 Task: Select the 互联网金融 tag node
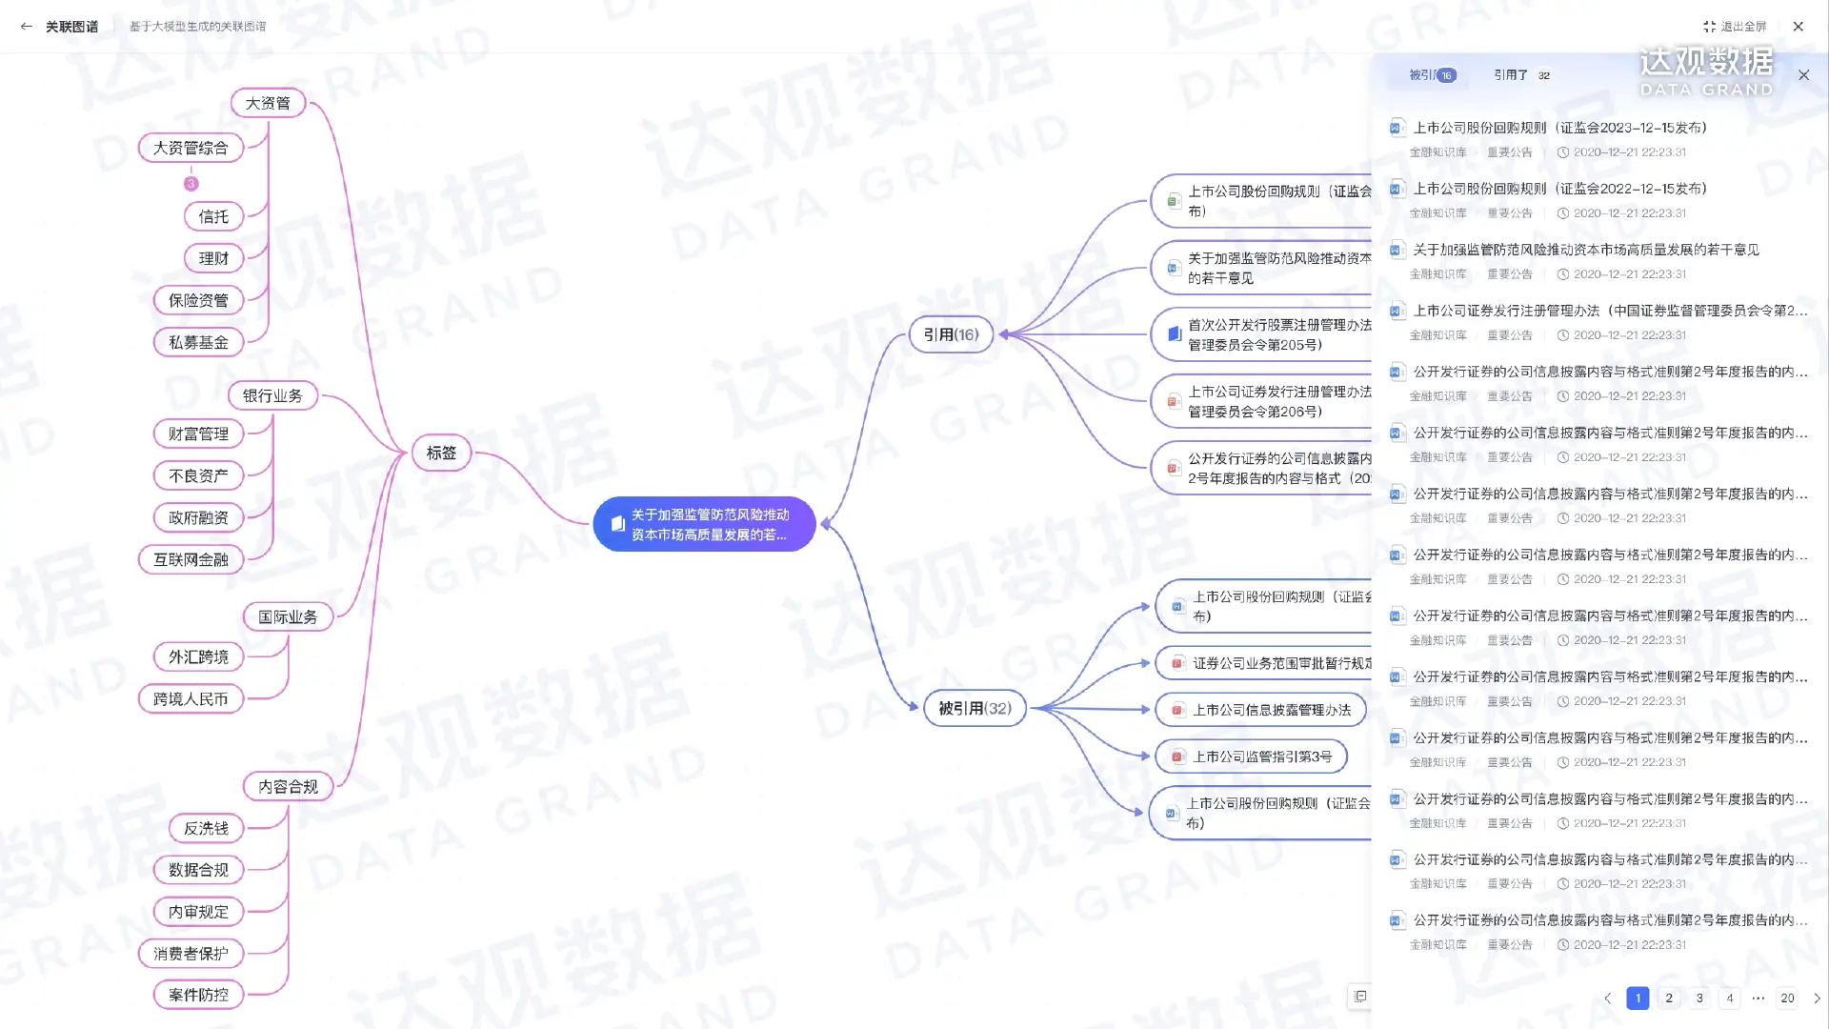(191, 559)
